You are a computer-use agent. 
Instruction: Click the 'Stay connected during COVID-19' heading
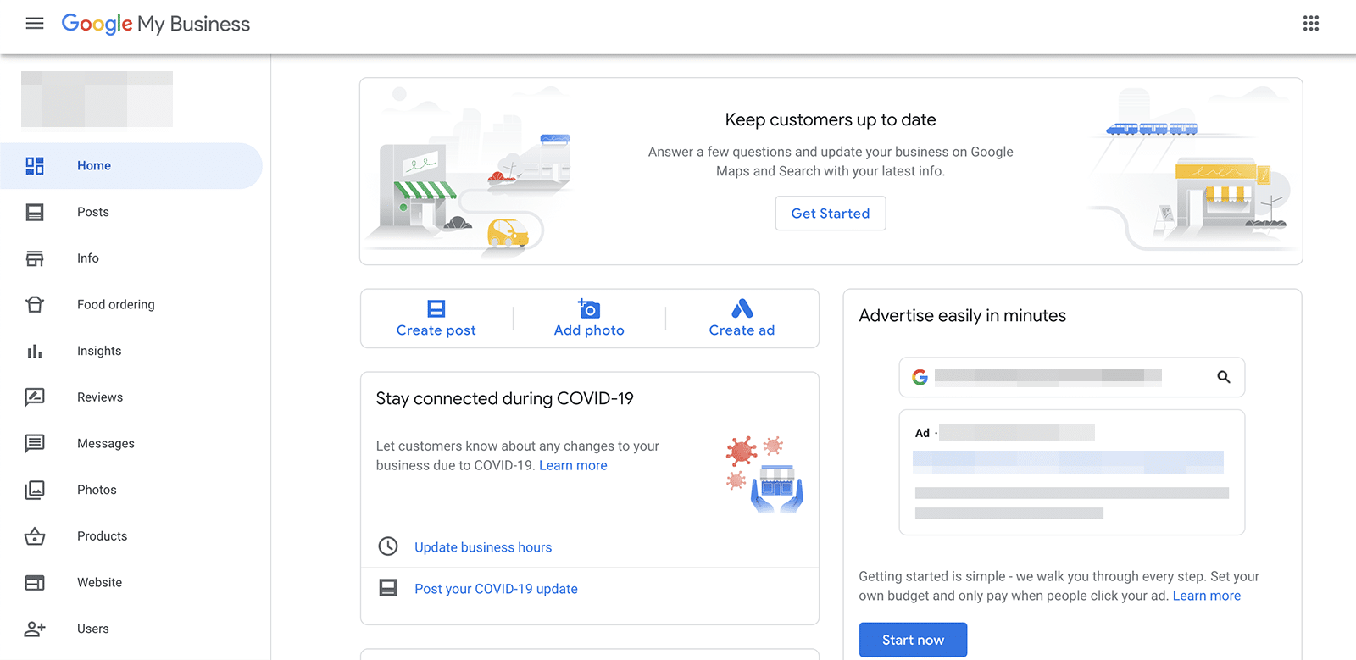tap(505, 398)
